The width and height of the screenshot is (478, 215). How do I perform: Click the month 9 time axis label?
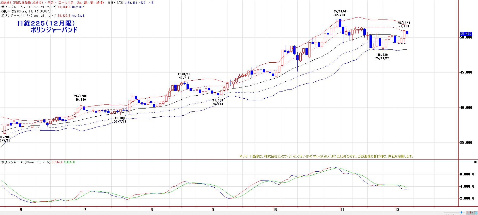click(x=213, y=209)
